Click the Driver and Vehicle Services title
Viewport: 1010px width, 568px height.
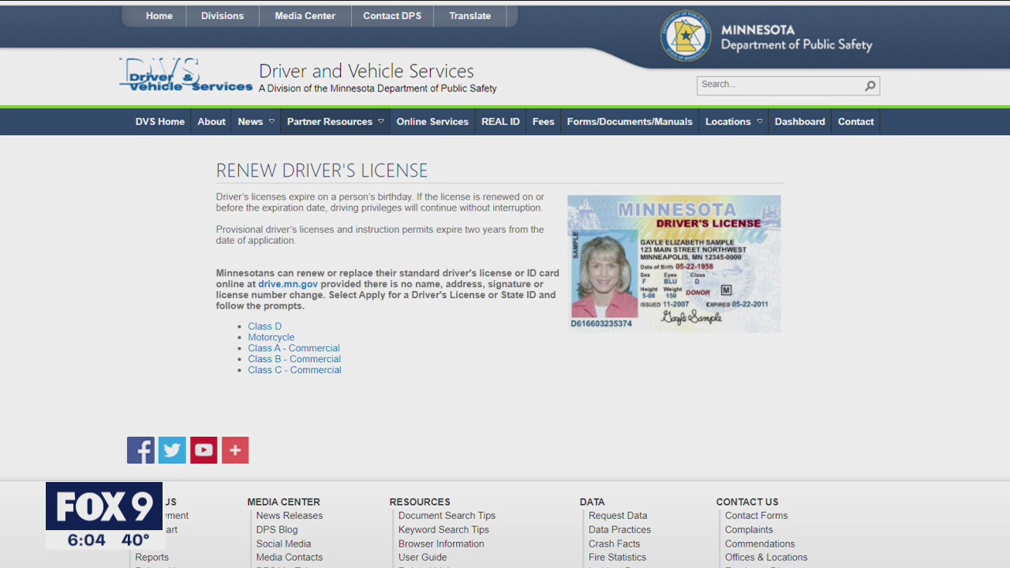tap(366, 71)
